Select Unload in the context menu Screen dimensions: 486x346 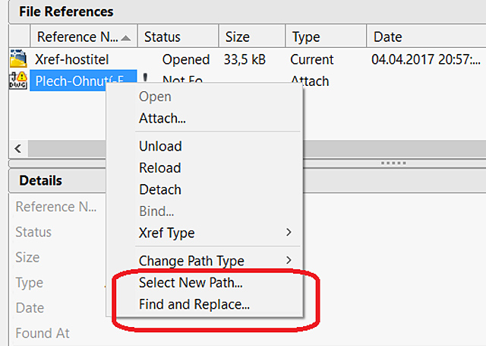pyautogui.click(x=160, y=146)
